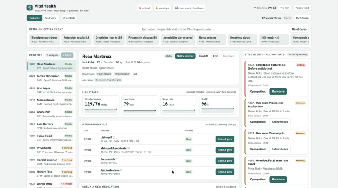The height and width of the screenshot is (188, 338).
Task: Toggle the Norco ordered event
Action: coord(211,39)
